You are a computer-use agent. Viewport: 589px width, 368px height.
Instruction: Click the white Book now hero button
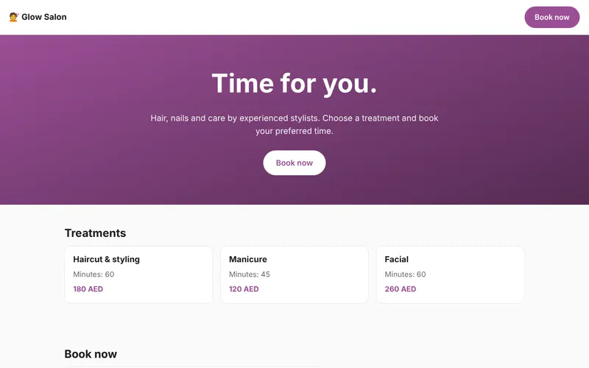294,163
